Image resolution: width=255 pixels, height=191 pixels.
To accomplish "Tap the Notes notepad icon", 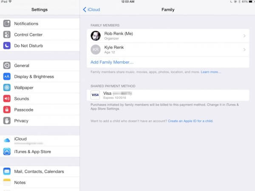I will point(7,182).
